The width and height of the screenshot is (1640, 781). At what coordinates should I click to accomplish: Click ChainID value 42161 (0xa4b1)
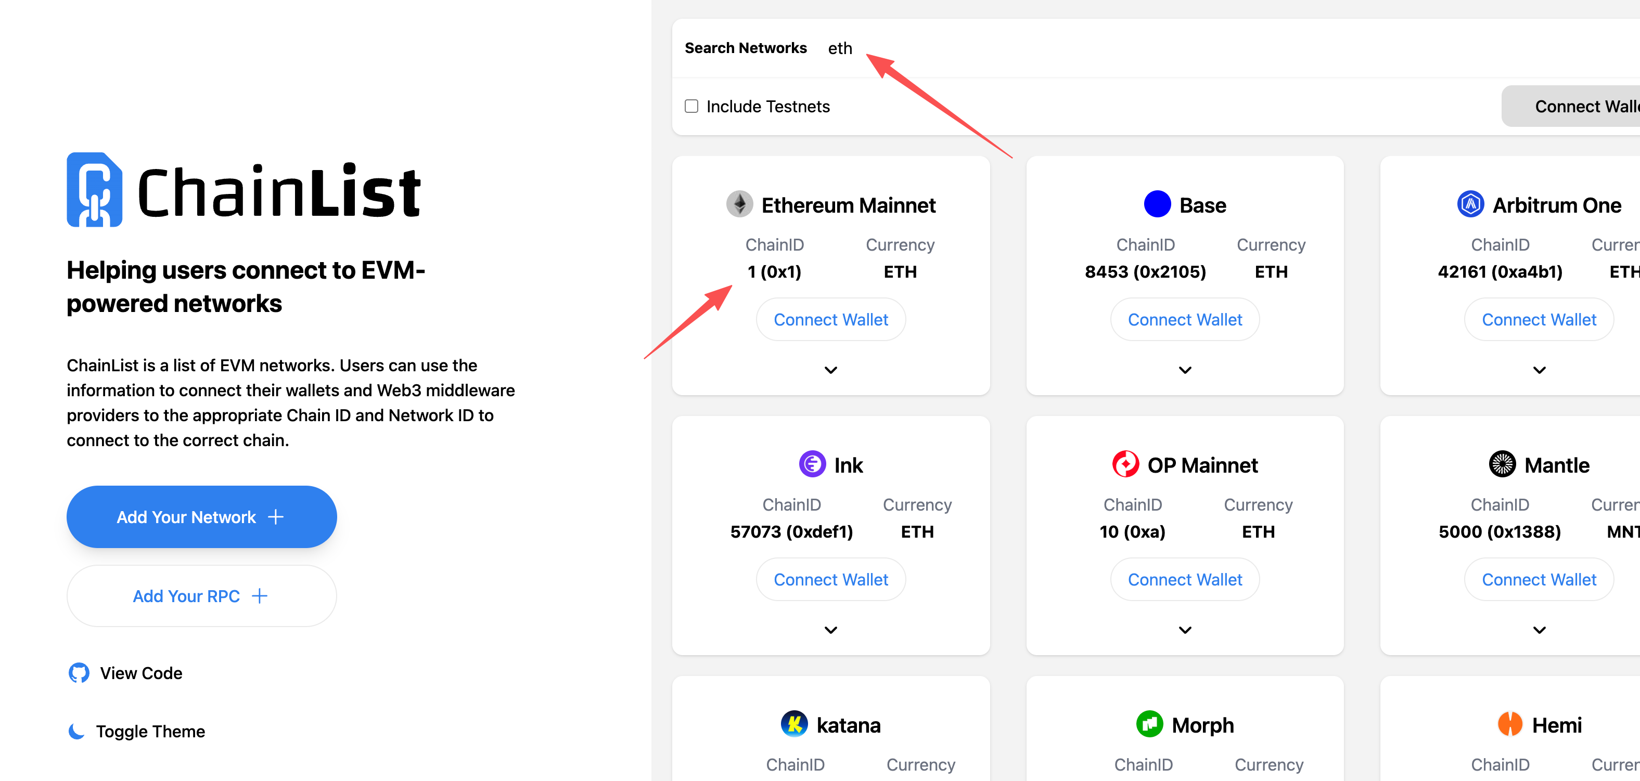(x=1500, y=271)
